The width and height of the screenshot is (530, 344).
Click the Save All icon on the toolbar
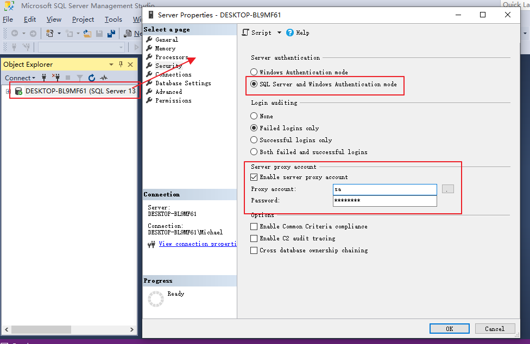(111, 33)
